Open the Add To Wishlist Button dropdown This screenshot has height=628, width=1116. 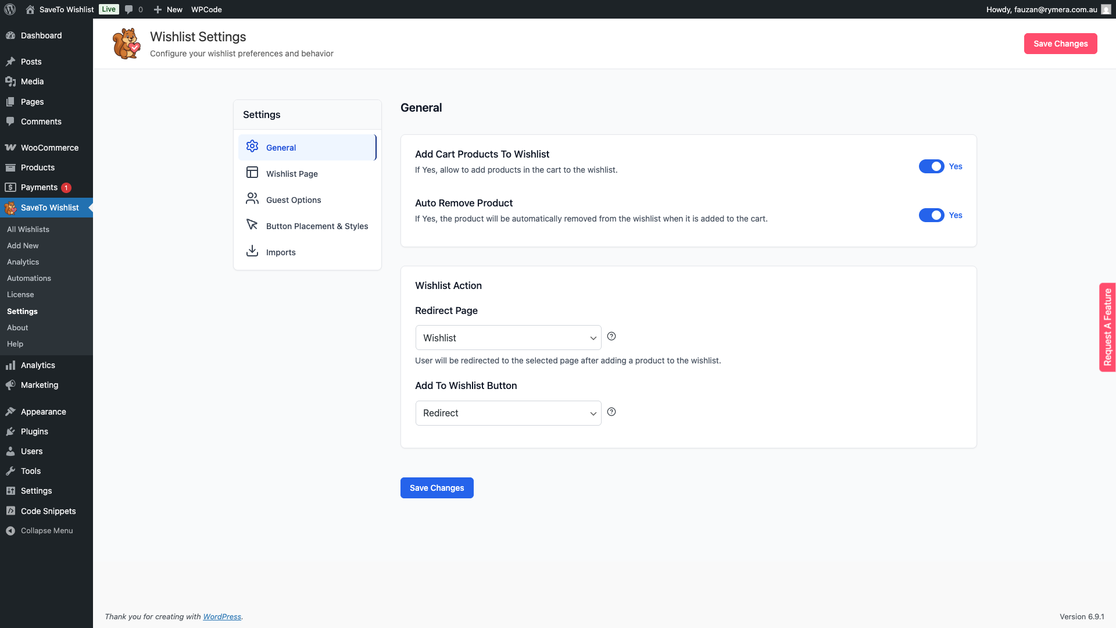point(507,413)
